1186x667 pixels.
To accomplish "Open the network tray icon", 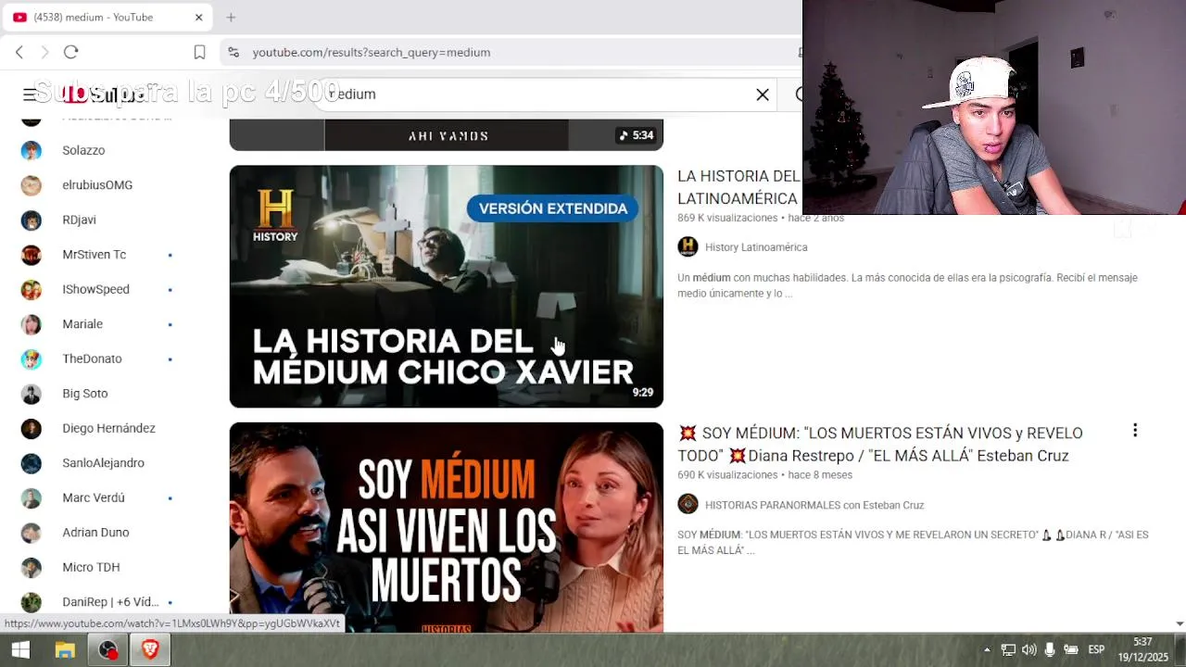I will click(1008, 649).
